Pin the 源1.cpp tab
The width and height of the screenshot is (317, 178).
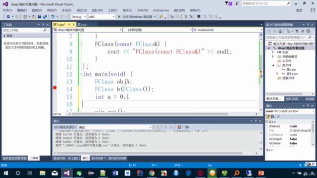(69, 24)
